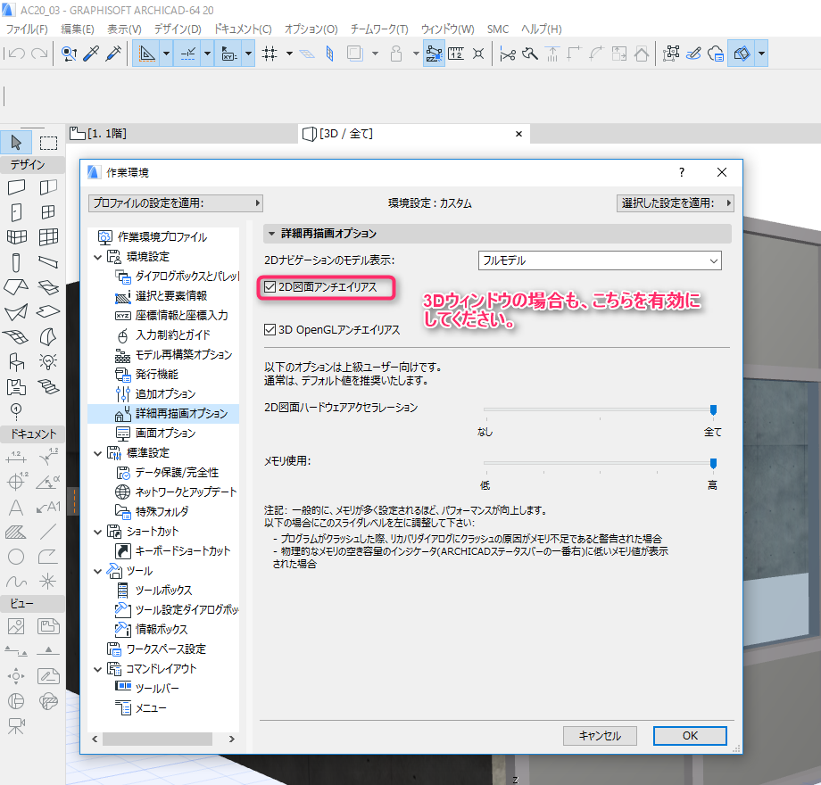Adjust the メモリ使用 slider handle
The width and height of the screenshot is (821, 785).
pos(713,463)
